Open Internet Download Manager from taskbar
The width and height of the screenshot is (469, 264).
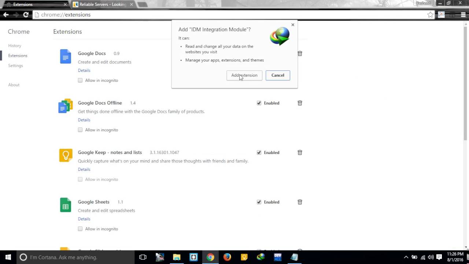pos(261,257)
